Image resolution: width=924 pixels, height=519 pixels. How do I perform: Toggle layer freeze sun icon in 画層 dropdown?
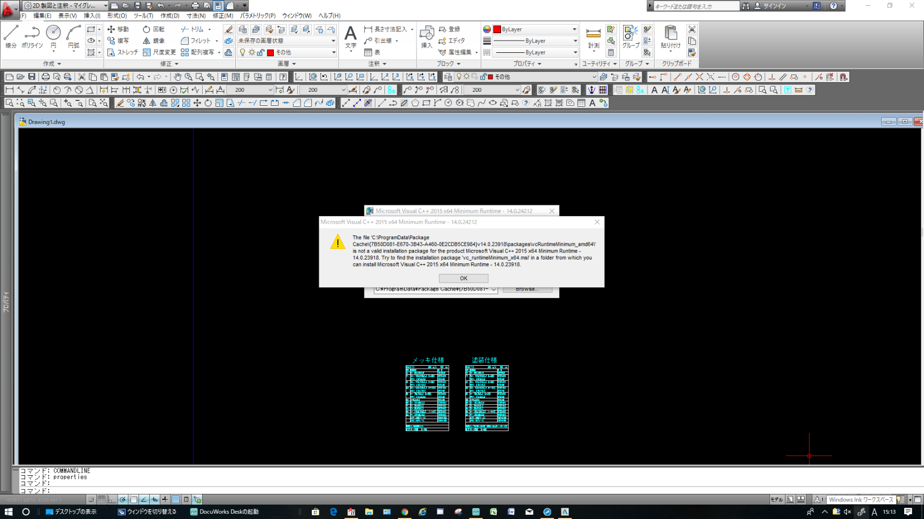(x=252, y=52)
